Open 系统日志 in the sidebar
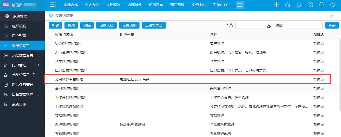This screenshot has height=137, width=341. [19, 104]
